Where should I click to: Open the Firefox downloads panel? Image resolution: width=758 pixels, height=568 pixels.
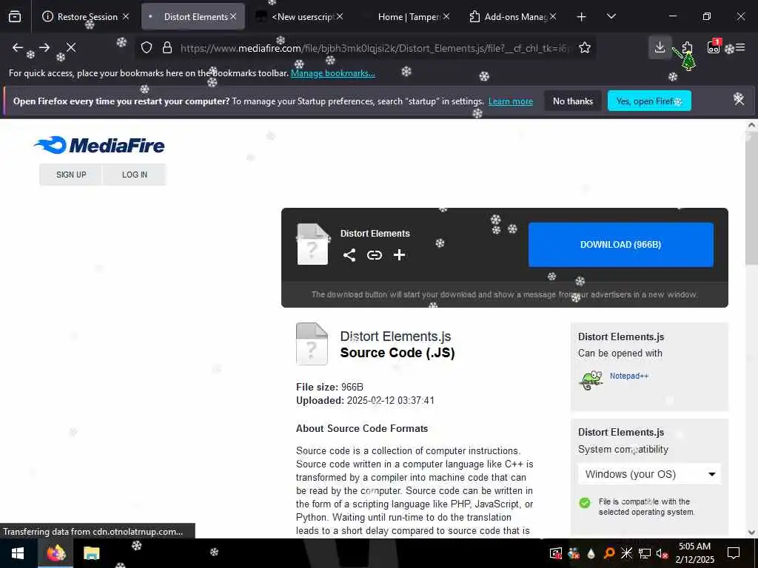pos(660,47)
